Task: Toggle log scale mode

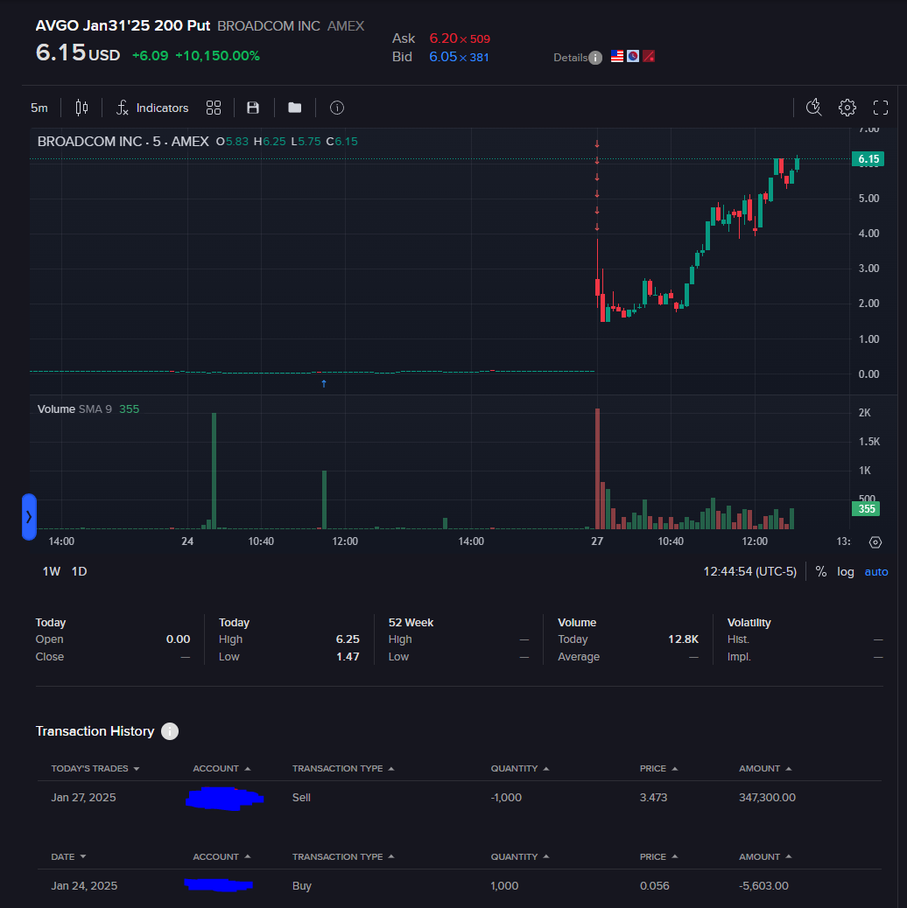Action: [845, 572]
